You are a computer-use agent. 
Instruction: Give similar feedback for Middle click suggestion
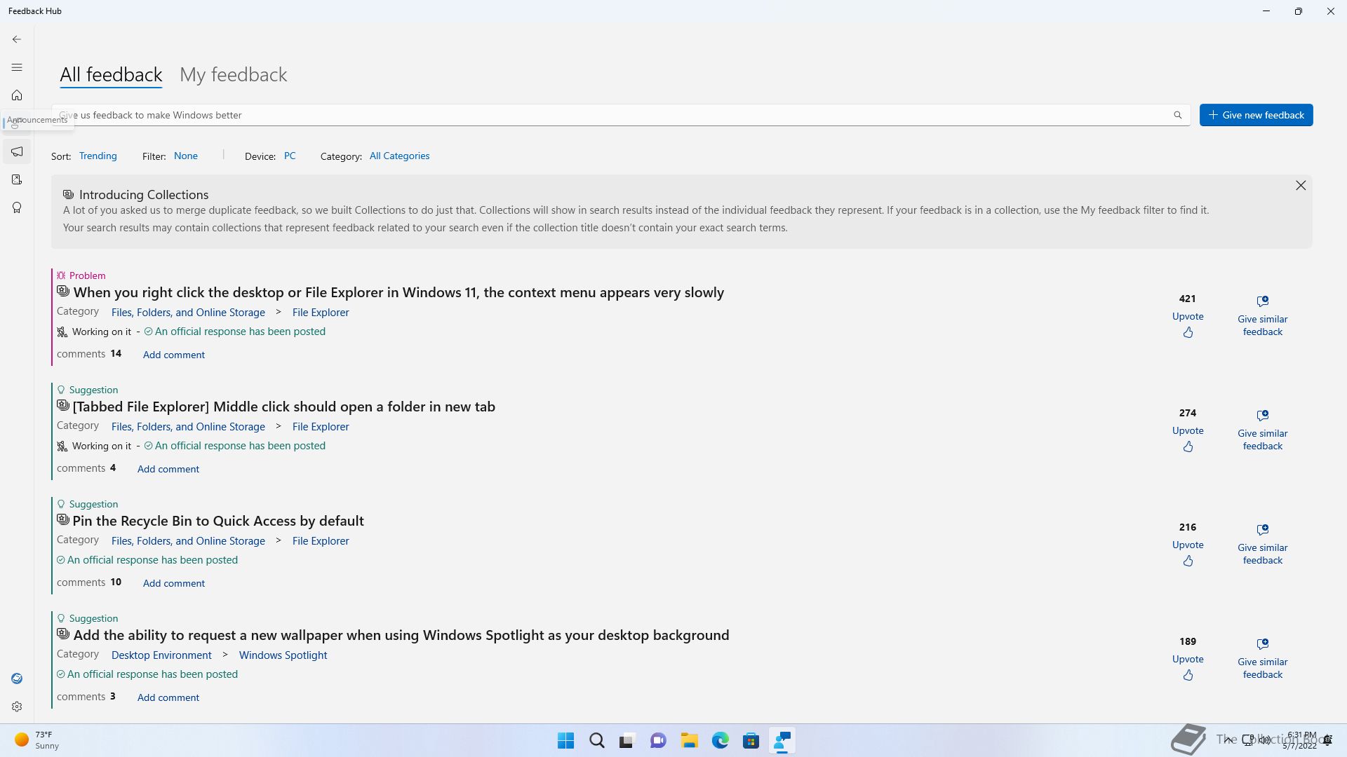pyautogui.click(x=1263, y=430)
